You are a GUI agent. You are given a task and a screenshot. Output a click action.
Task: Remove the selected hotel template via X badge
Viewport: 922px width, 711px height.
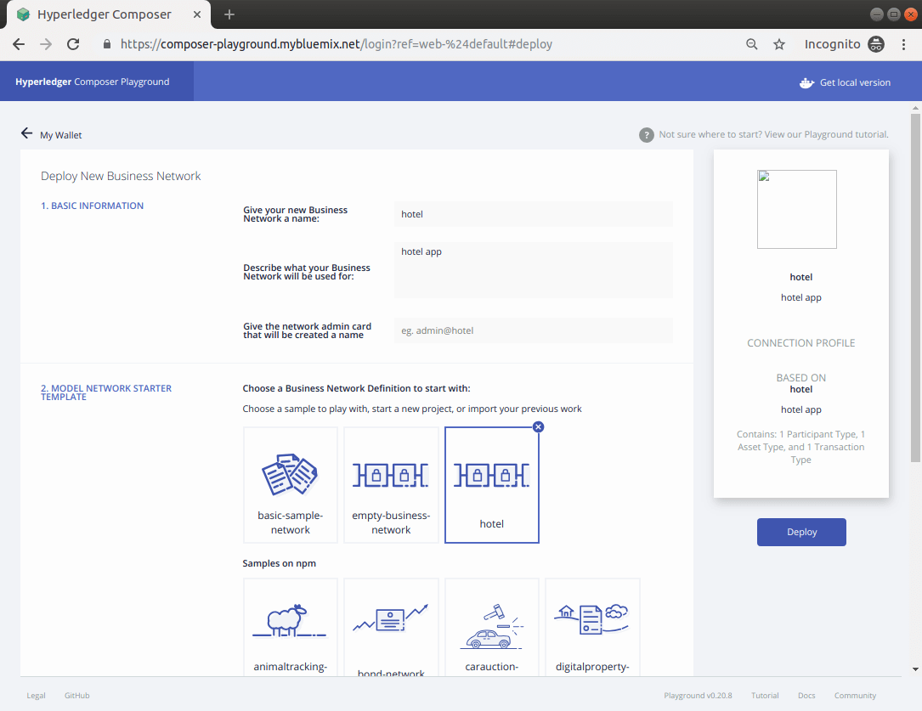(538, 426)
